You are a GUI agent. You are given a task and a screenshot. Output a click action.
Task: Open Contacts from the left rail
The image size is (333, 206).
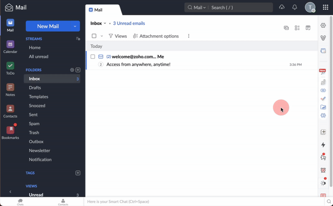point(10,109)
